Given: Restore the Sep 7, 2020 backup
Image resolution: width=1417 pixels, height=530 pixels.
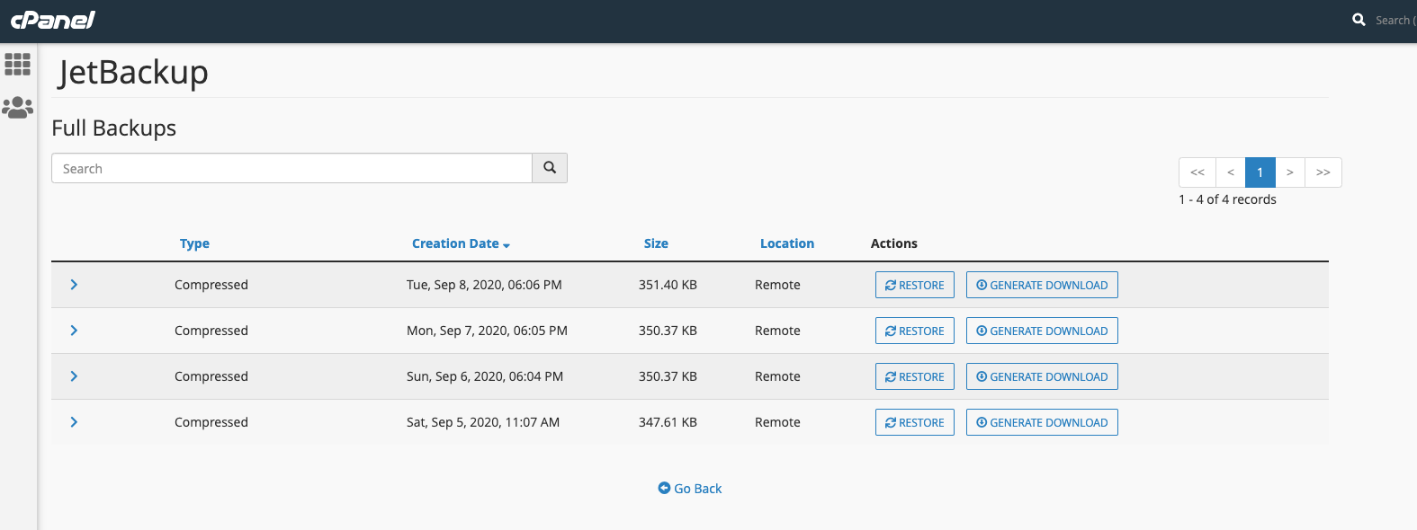Looking at the screenshot, I should [915, 331].
